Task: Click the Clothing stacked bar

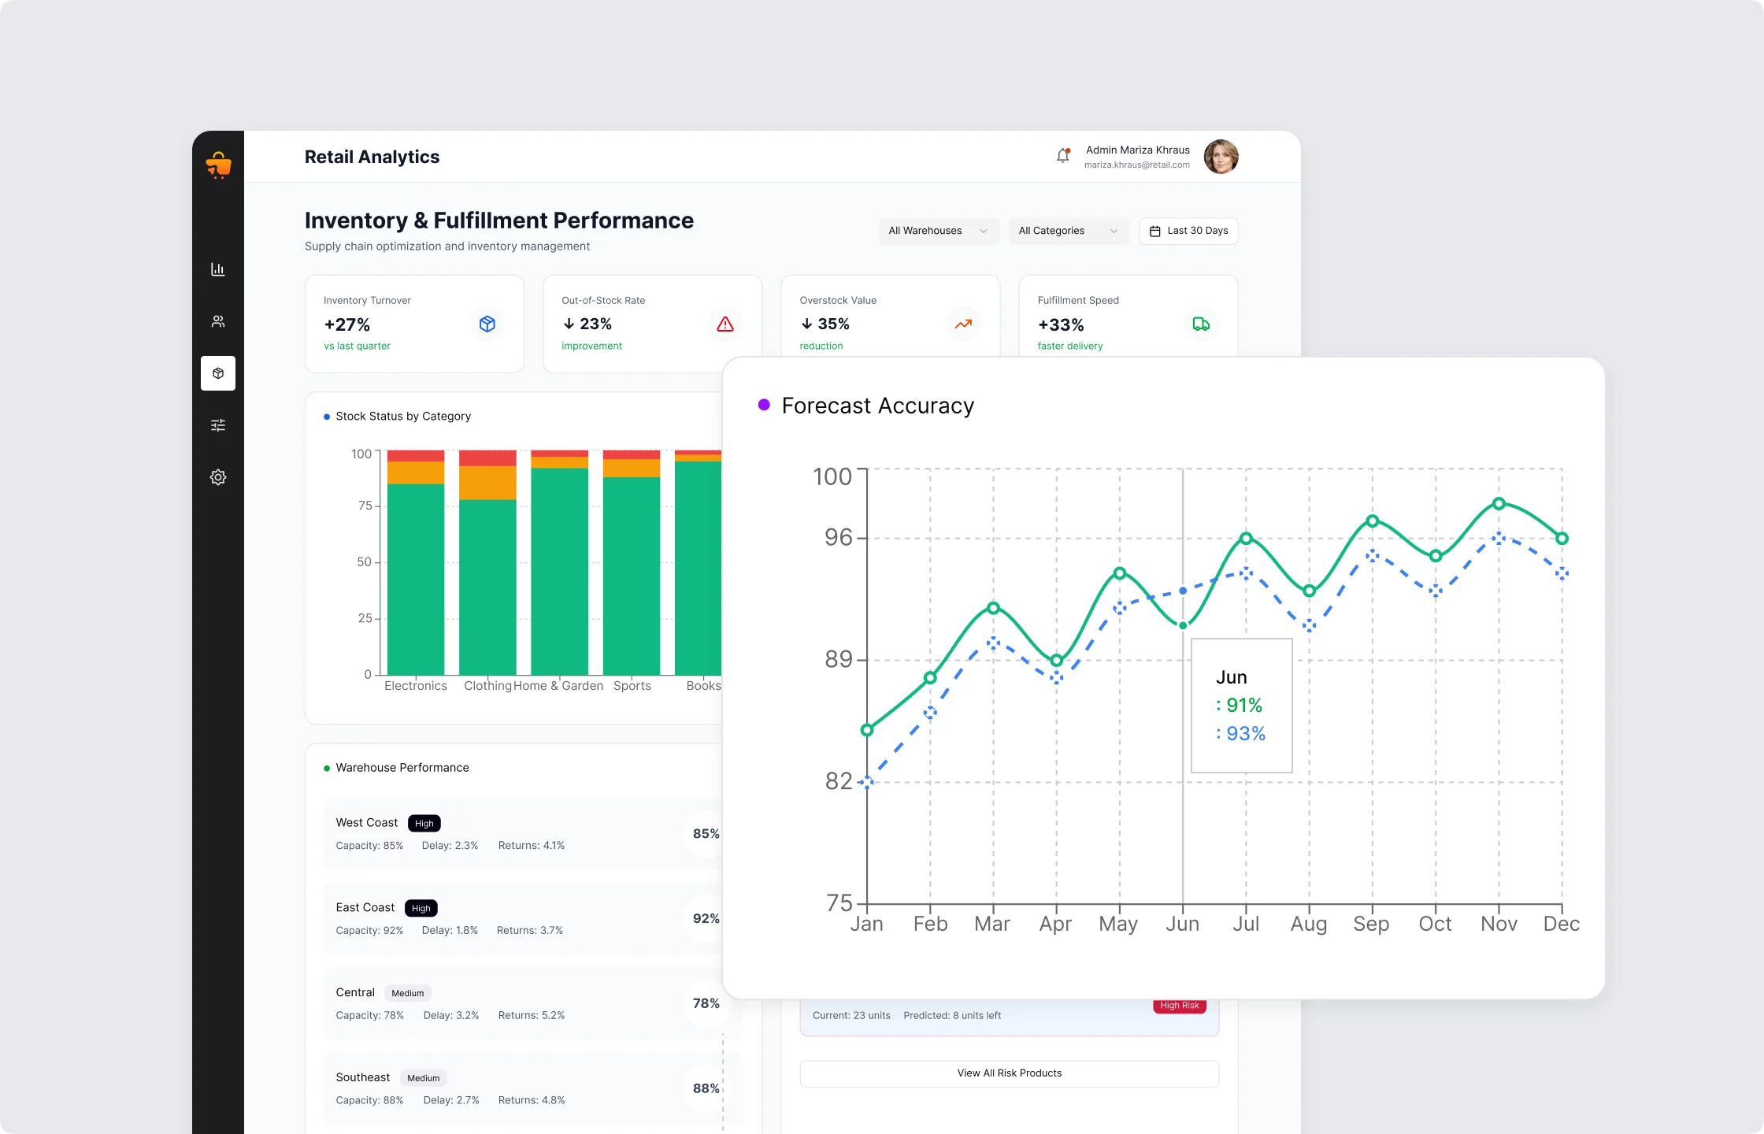Action: 487,562
